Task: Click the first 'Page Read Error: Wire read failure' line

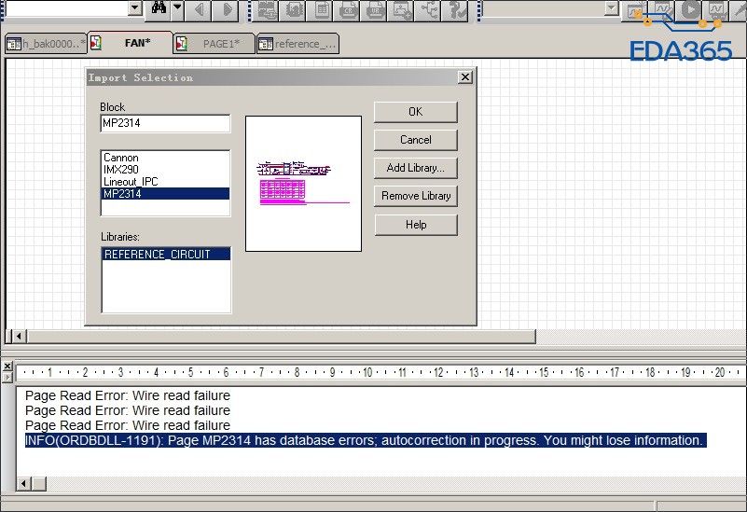Action: [x=128, y=395]
